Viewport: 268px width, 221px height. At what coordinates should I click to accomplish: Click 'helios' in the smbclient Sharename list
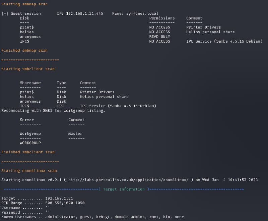click(27, 97)
